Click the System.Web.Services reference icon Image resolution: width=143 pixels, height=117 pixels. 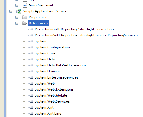tap(31, 101)
